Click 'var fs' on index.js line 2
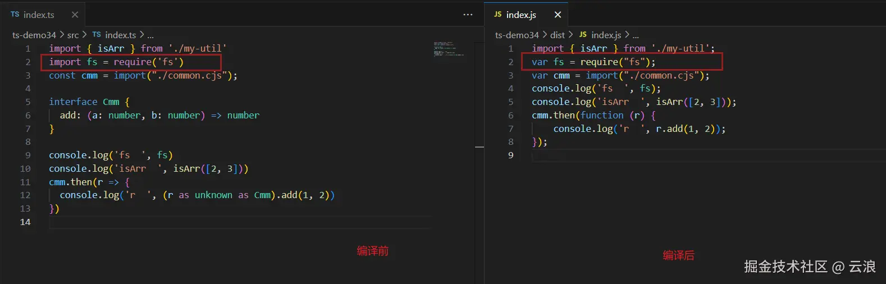The image size is (886, 284). 548,62
